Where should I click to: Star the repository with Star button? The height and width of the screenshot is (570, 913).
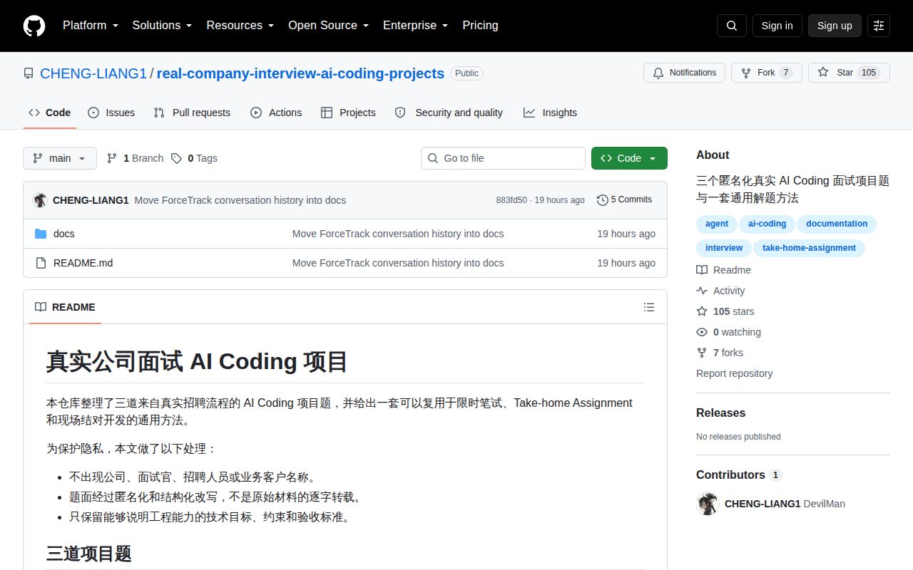point(849,73)
